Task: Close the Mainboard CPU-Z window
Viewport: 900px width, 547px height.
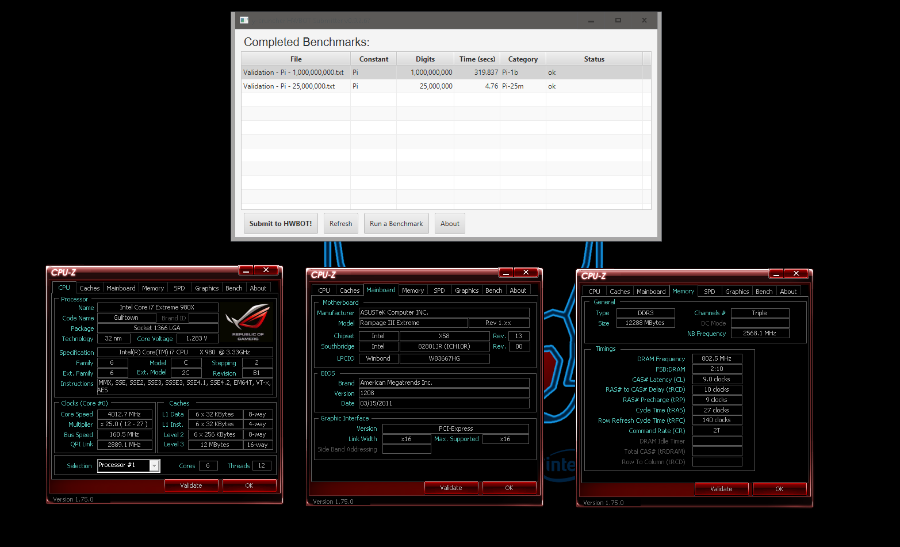Action: pos(526,273)
